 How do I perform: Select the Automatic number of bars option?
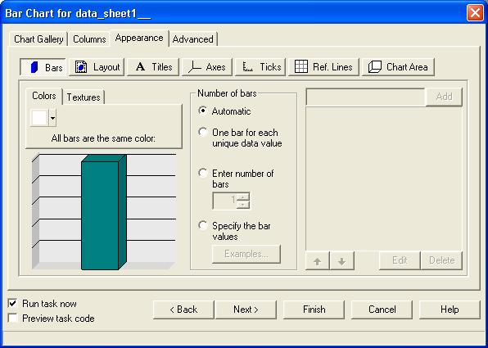(x=203, y=111)
